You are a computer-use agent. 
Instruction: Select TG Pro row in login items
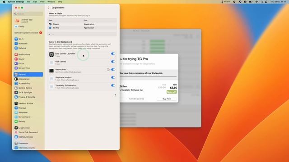pyautogui.click(x=82, y=28)
